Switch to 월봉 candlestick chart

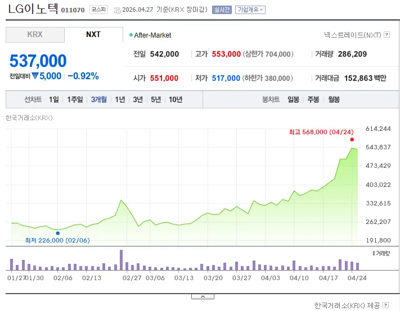tap(334, 99)
